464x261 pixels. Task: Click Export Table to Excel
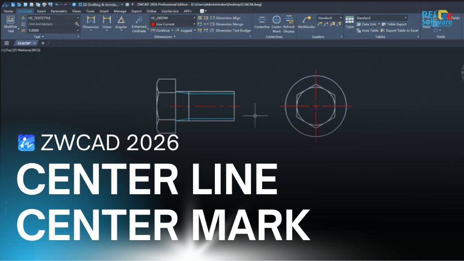click(400, 31)
